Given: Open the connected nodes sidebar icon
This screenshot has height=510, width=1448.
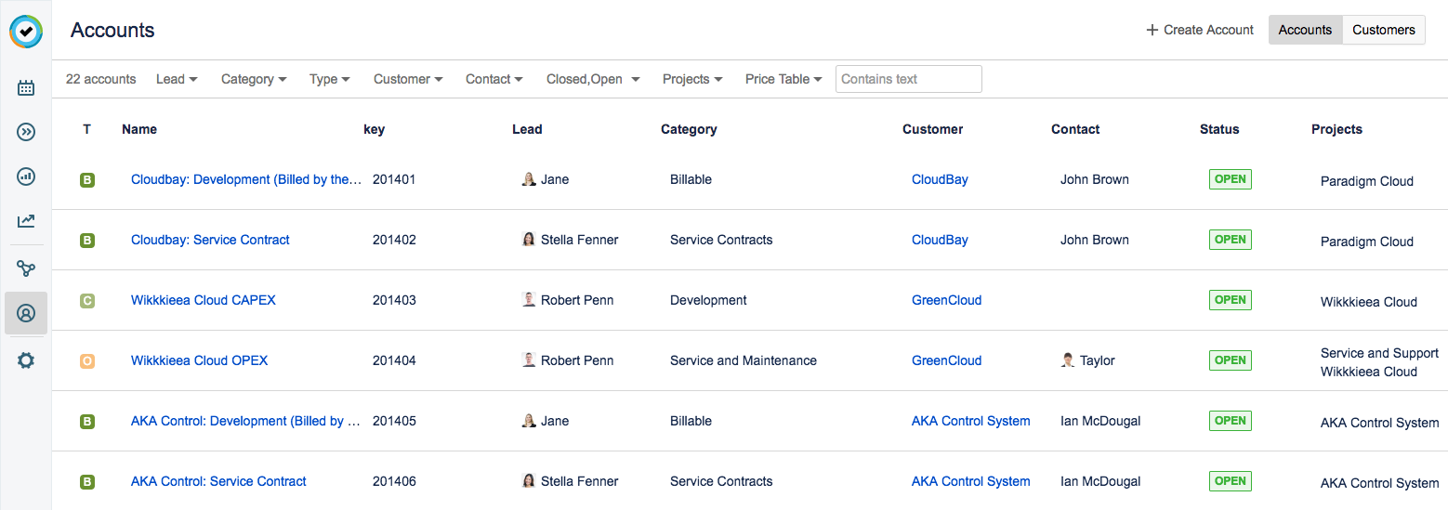Looking at the screenshot, I should tap(26, 268).
